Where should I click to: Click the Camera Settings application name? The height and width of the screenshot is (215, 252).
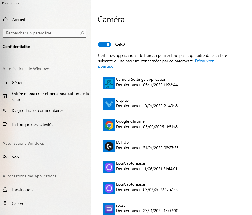[141, 79]
